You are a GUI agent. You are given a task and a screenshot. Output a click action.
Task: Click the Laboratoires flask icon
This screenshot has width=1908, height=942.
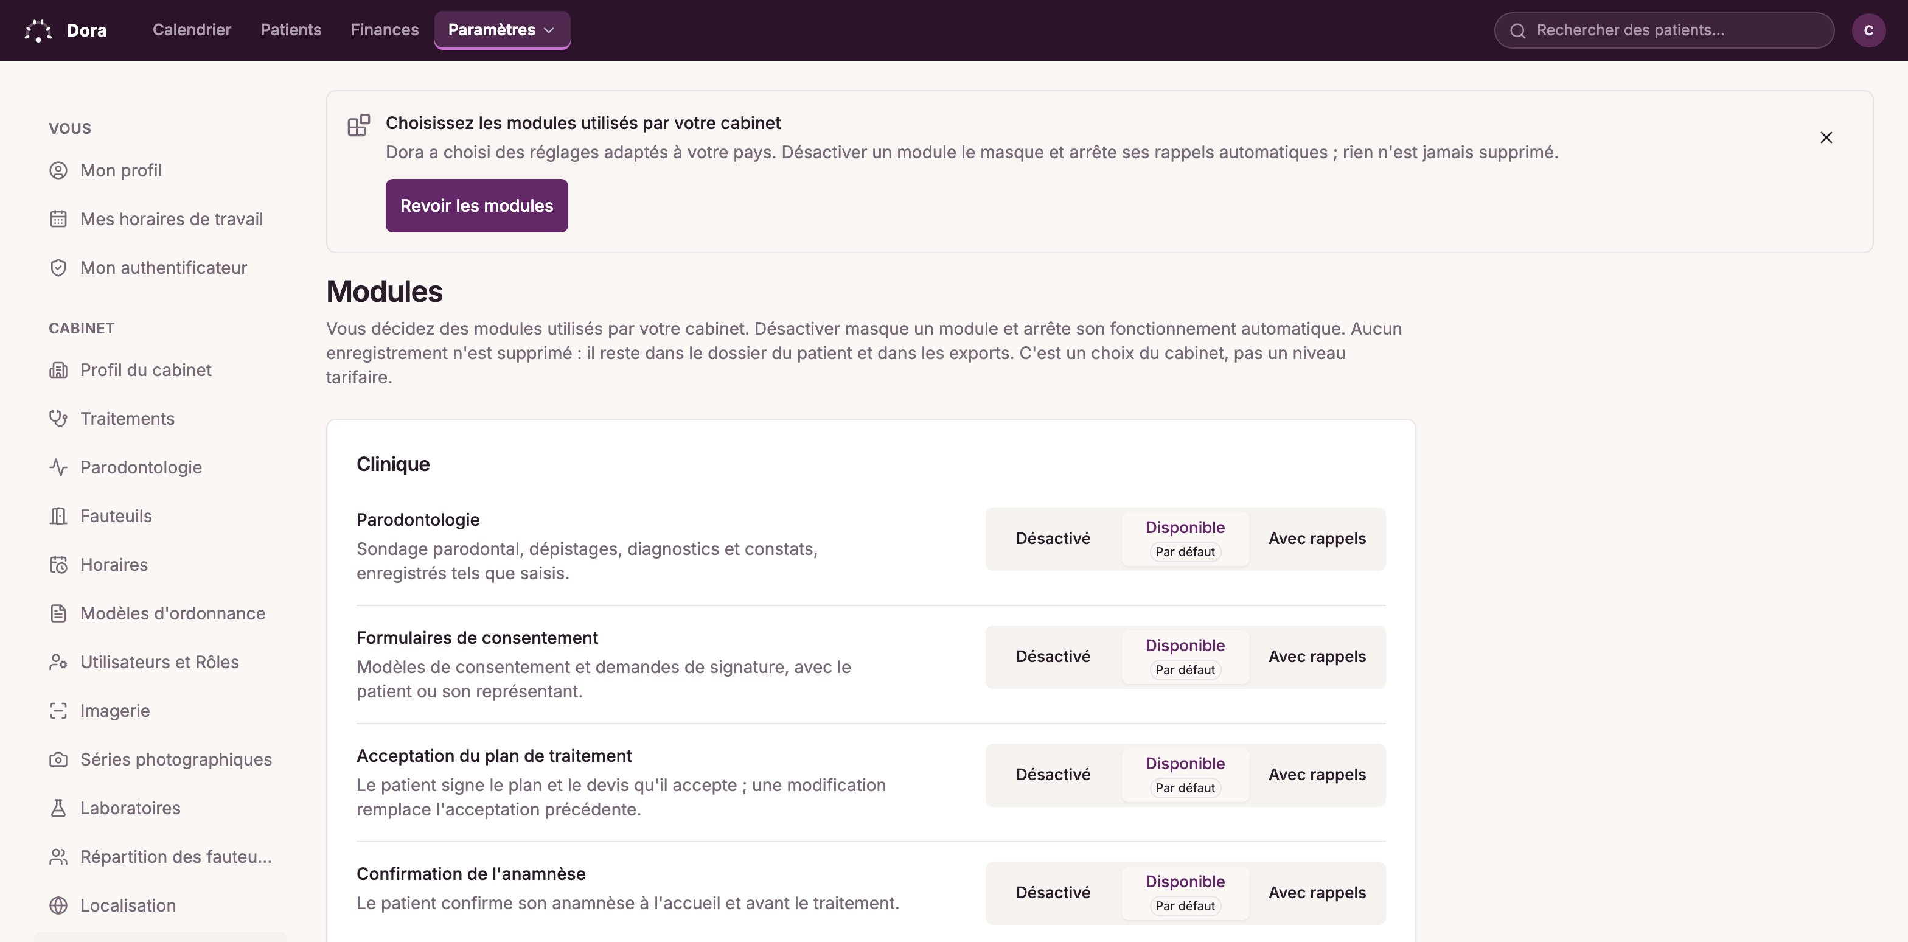coord(58,809)
